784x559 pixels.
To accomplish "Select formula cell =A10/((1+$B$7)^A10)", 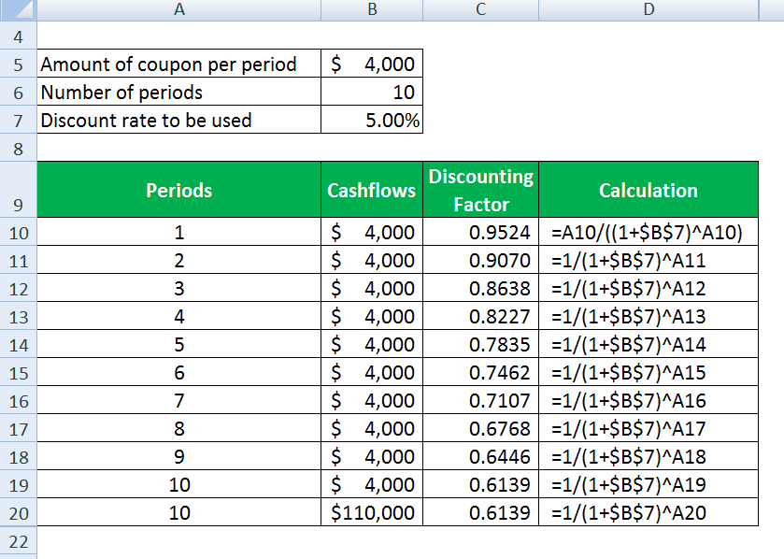I will pyautogui.click(x=648, y=233).
